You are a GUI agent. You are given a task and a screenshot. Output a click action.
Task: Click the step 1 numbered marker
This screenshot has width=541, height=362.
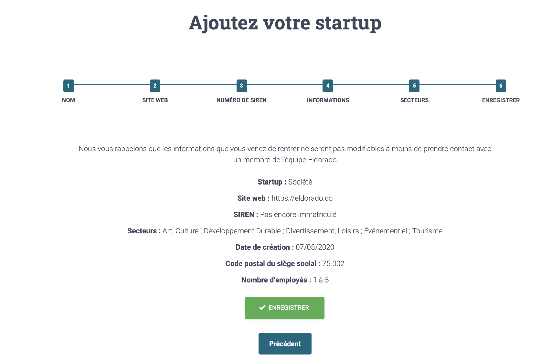[x=68, y=86]
